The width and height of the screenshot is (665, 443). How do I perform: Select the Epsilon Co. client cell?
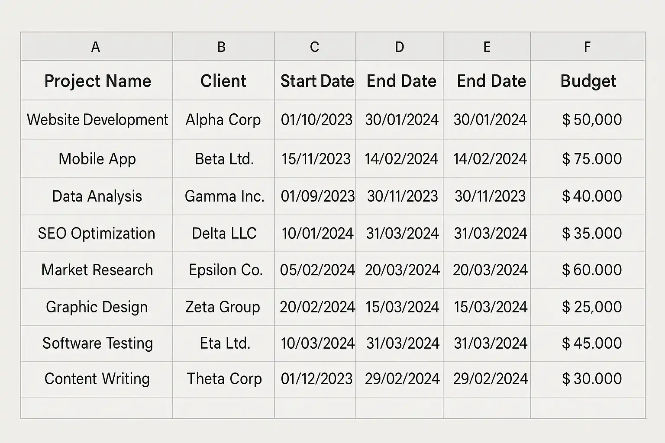223,270
